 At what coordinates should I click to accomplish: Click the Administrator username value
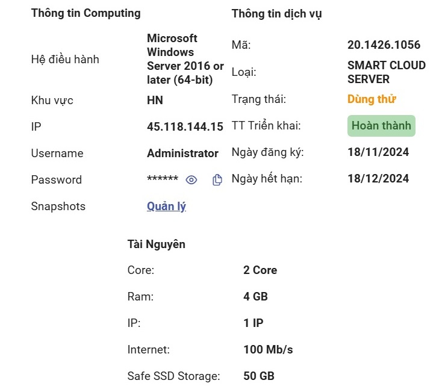tap(182, 154)
